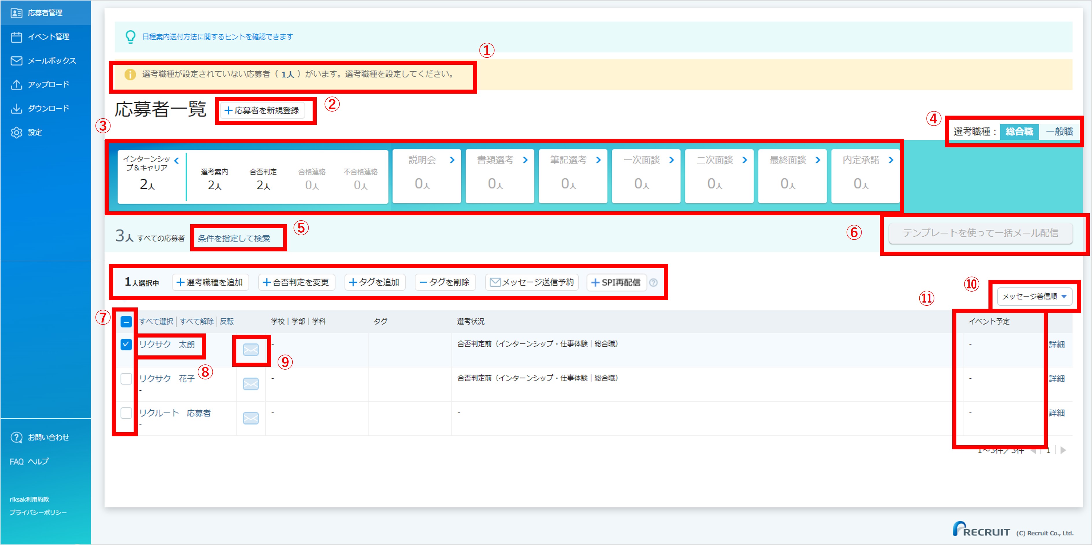The width and height of the screenshot is (1092, 545).
Task: Open ダウンロード in the sidebar
Action: (45, 108)
